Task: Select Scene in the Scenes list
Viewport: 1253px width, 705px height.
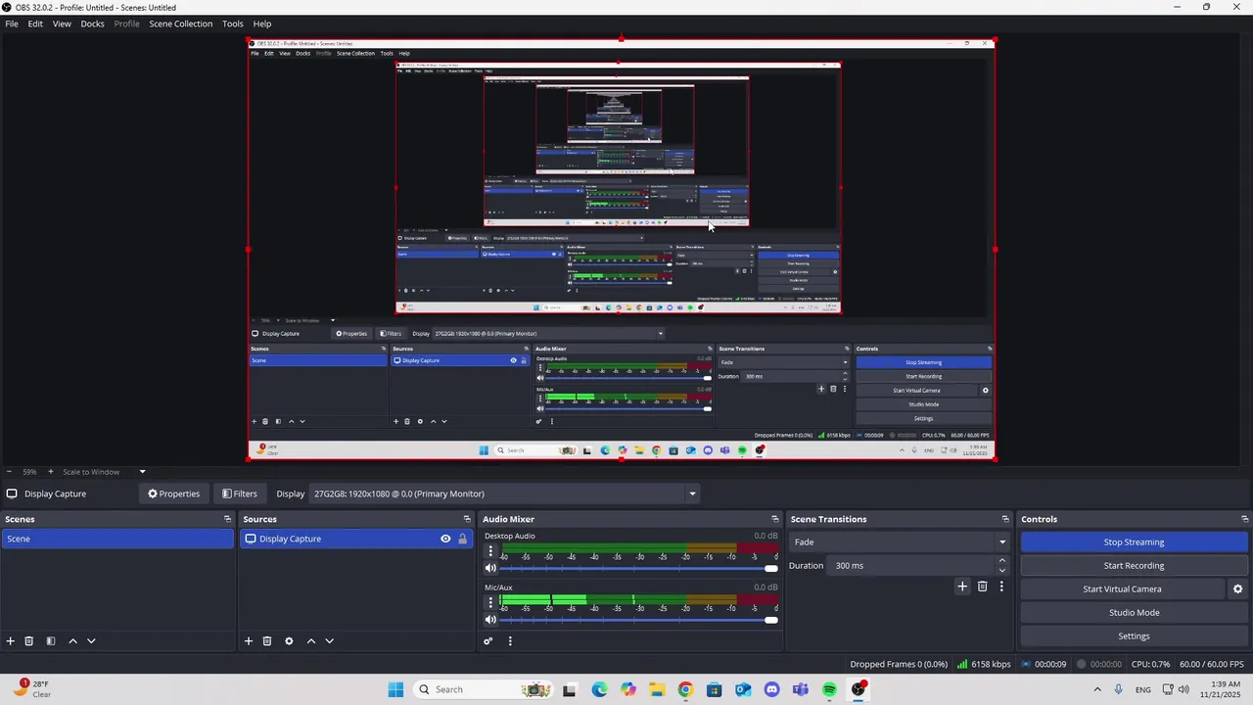Action: click(x=117, y=539)
